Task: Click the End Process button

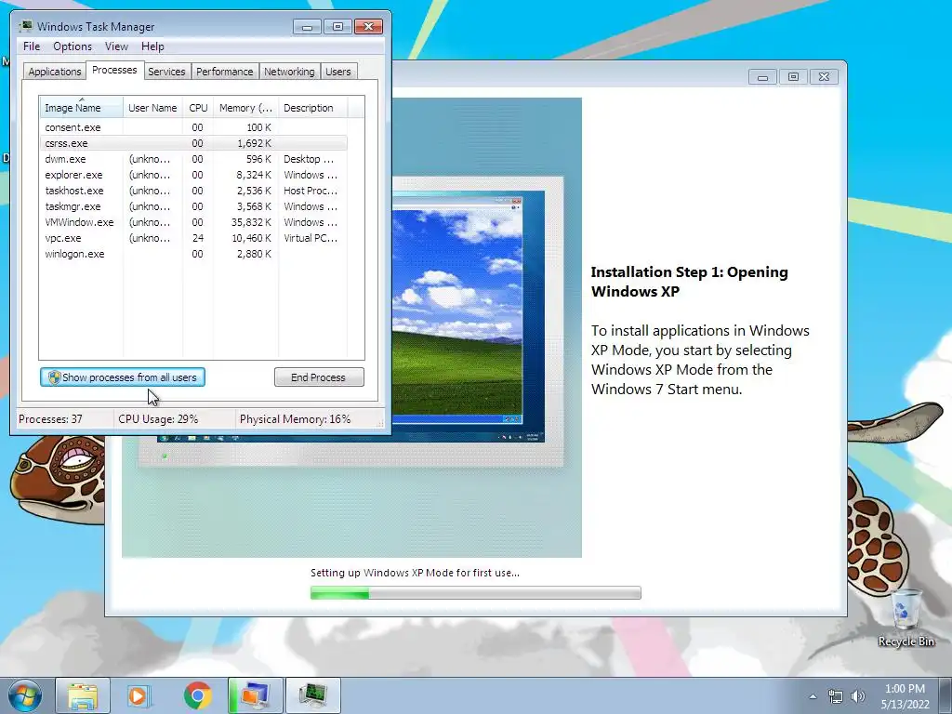Action: pos(319,377)
